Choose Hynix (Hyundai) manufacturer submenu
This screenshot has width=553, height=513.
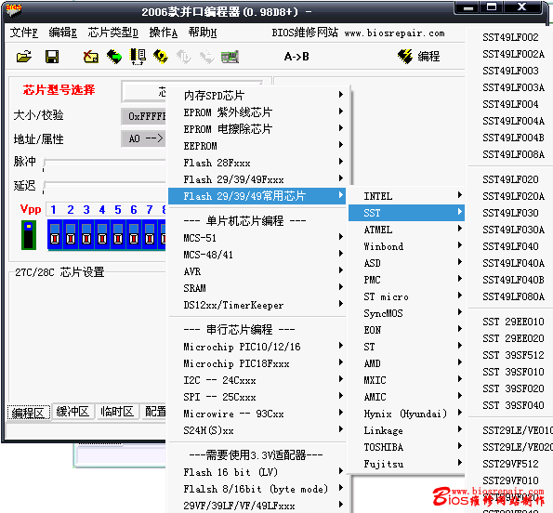coord(406,414)
